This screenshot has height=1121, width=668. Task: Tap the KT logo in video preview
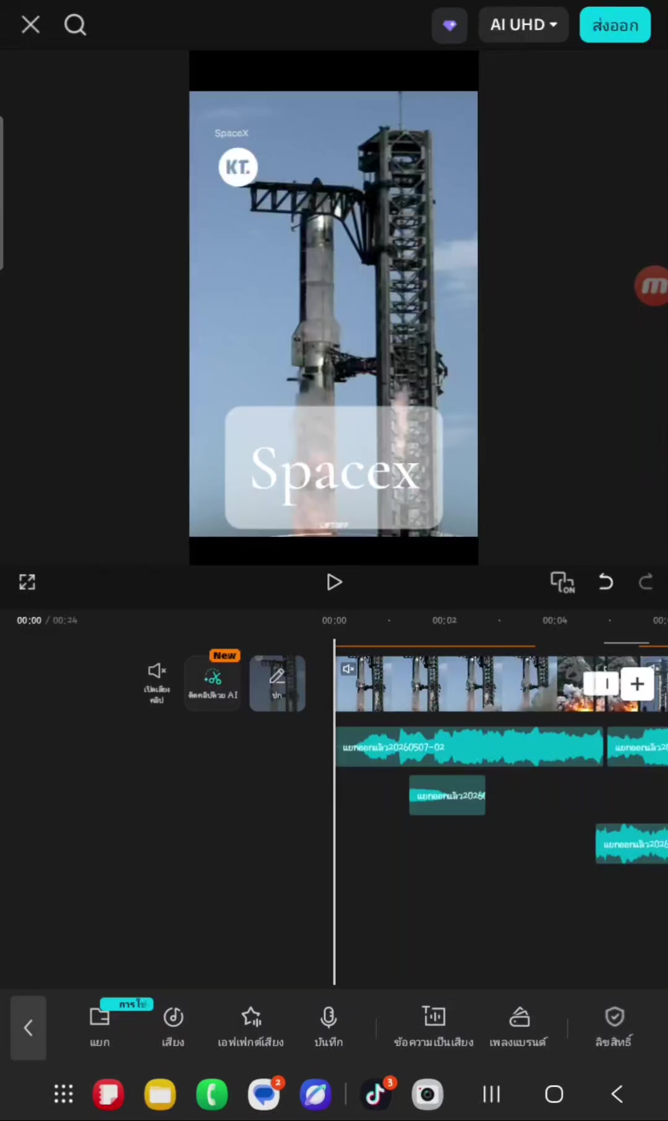click(x=238, y=167)
